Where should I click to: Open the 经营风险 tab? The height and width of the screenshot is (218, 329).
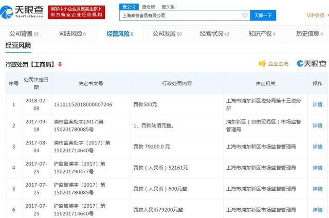point(120,34)
